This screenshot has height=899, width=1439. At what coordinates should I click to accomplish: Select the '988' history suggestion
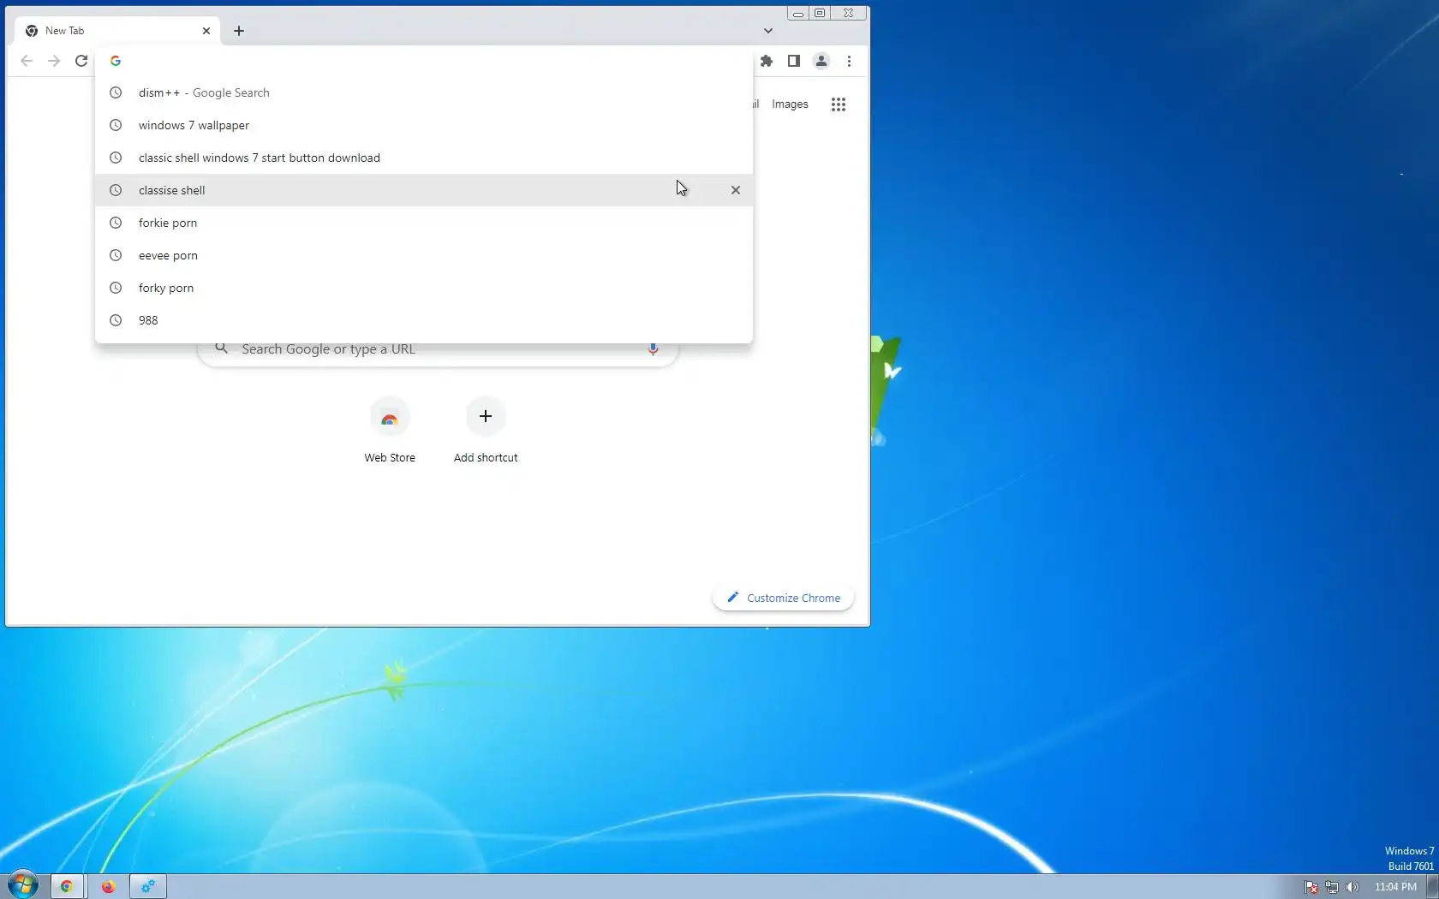424,320
